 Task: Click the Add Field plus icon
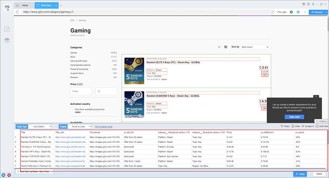(x=317, y=126)
